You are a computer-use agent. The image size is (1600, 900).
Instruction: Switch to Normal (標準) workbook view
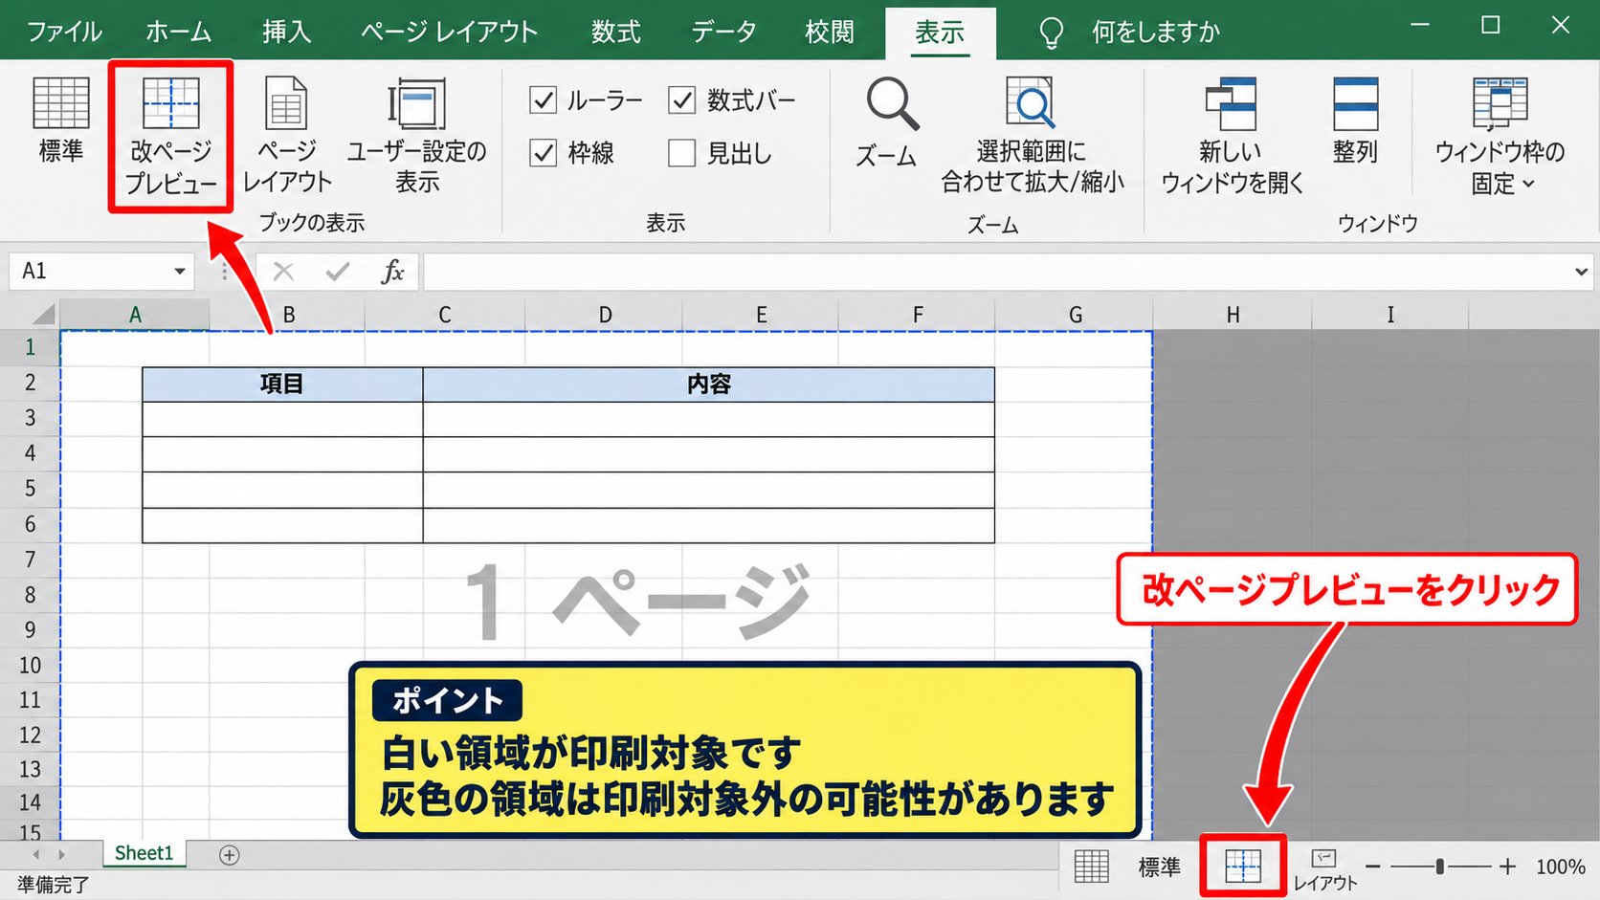[60, 120]
